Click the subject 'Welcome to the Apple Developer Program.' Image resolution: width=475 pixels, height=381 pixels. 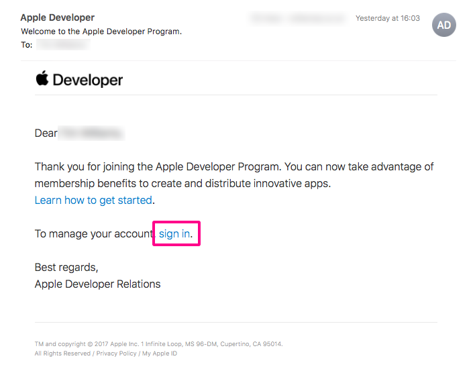point(101,32)
